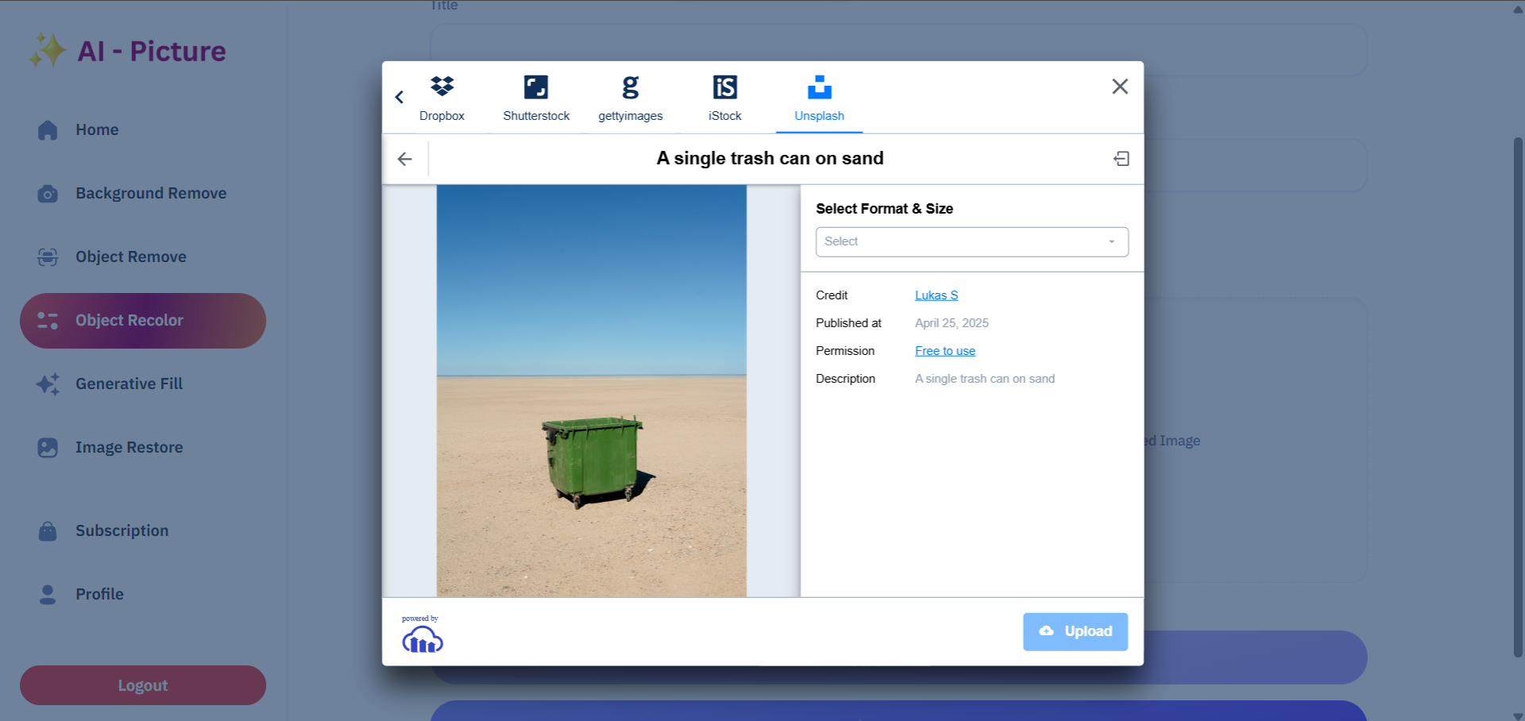Open the Free to use permission link

click(945, 351)
